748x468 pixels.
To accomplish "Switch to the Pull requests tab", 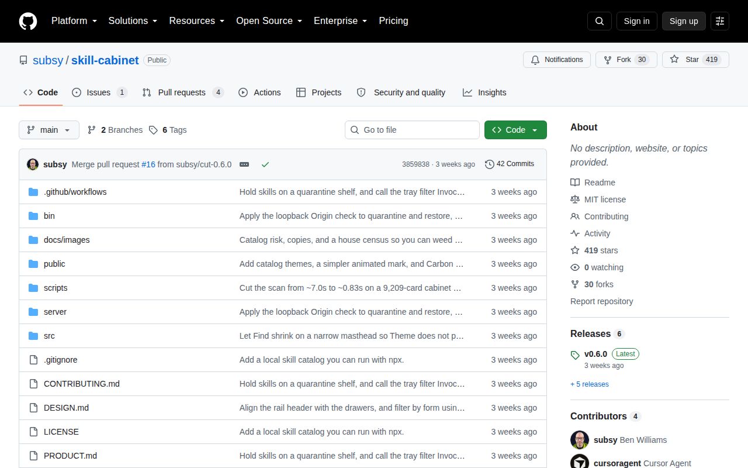I will click(183, 92).
